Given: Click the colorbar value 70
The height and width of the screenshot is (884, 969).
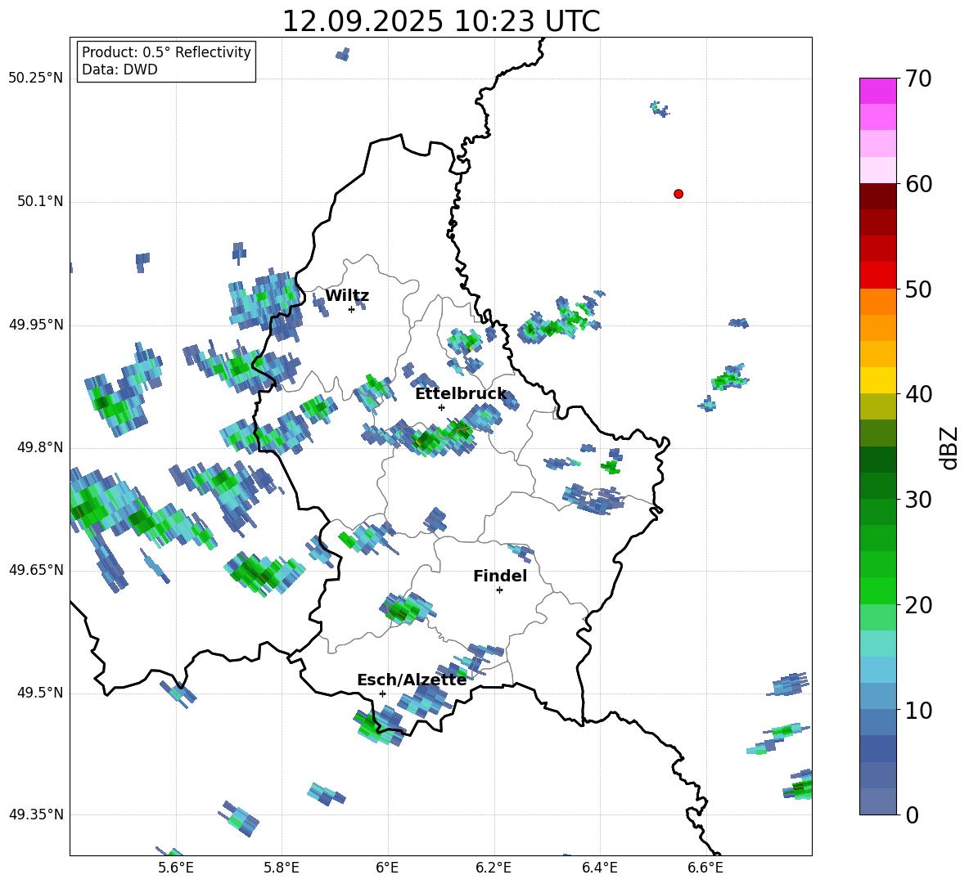Looking at the screenshot, I should point(918,79).
